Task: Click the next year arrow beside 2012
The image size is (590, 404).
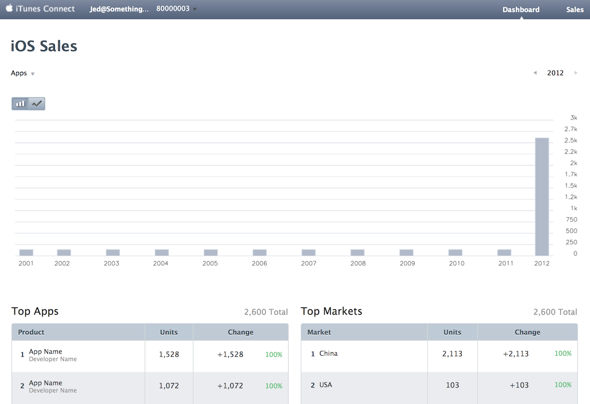Action: pyautogui.click(x=576, y=72)
